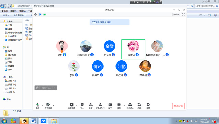The height and width of the screenshot is (124, 219).
Task: Start recording the meeting
Action: pyautogui.click(x=119, y=106)
